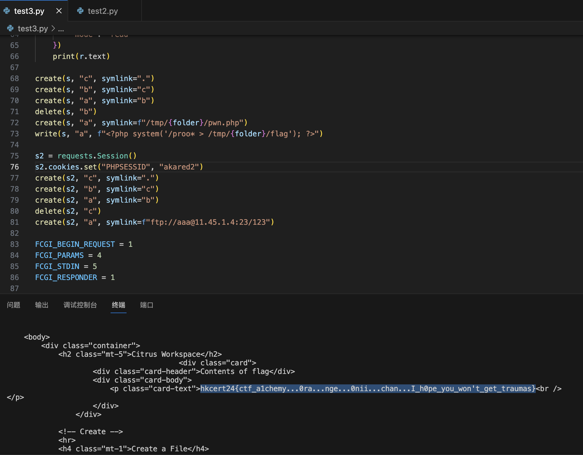This screenshot has width=583, height=455.
Task: Click the <!-- Create --> comment line in terminal
Action: [91, 431]
